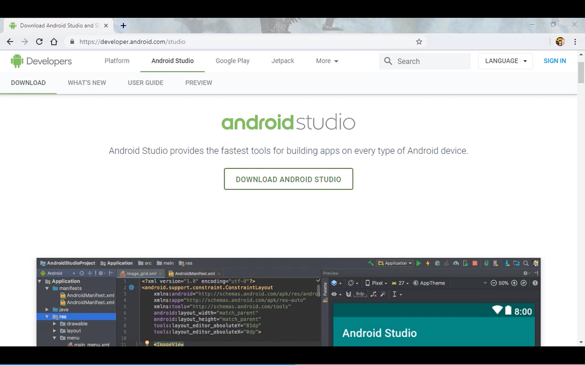Image resolution: width=585 pixels, height=365 pixels.
Task: Toggle Autoconnect in the layout editor
Action: pyautogui.click(x=349, y=294)
